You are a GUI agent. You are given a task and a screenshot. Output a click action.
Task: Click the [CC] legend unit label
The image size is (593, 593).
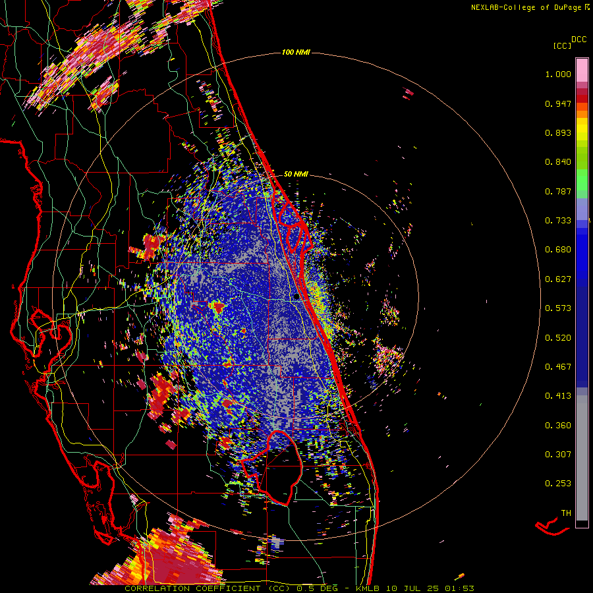click(x=562, y=45)
